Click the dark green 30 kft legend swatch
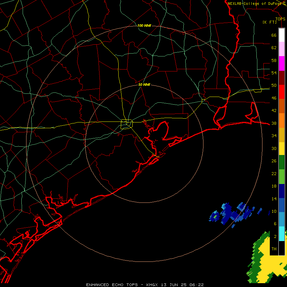The width and height of the screenshot is (287, 287). click(282, 162)
